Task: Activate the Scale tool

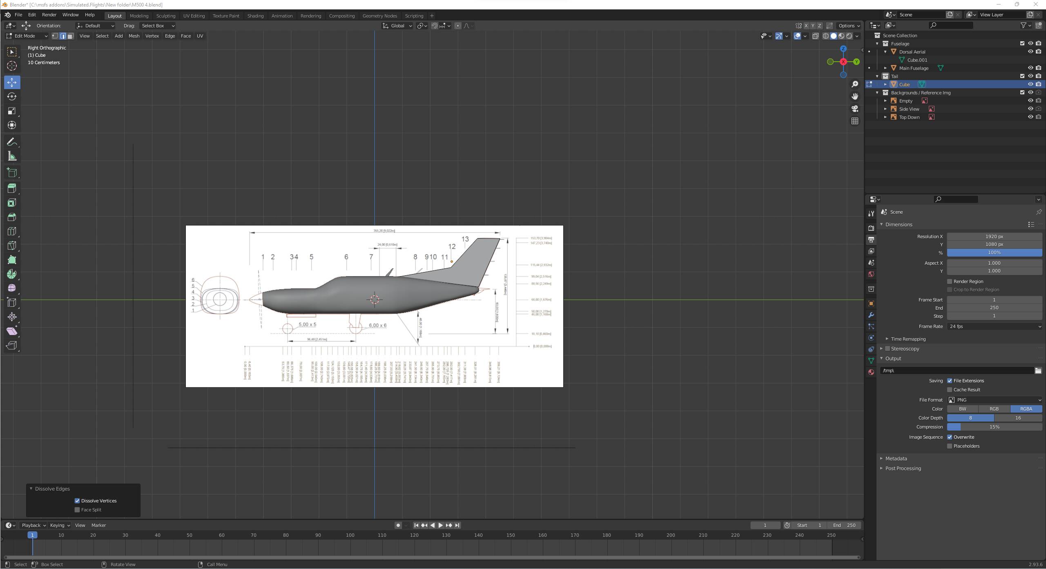Action: (x=12, y=111)
